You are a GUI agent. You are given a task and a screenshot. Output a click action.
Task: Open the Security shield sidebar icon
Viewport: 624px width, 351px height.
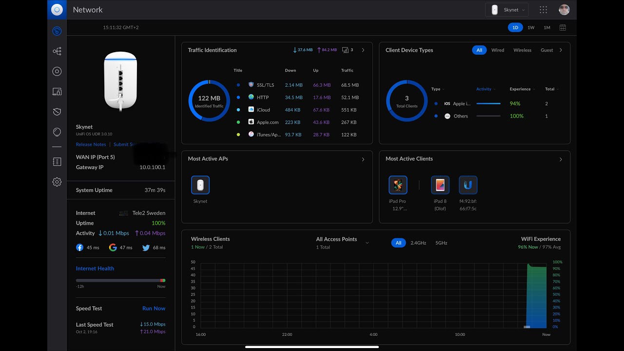(x=57, y=112)
